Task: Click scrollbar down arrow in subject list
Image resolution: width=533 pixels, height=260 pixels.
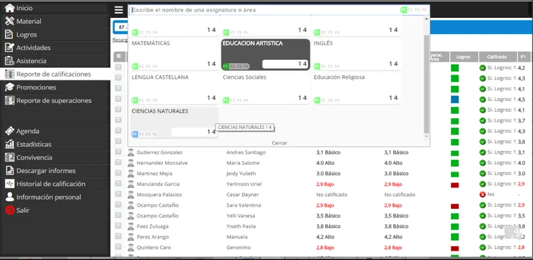Action: click(x=426, y=136)
